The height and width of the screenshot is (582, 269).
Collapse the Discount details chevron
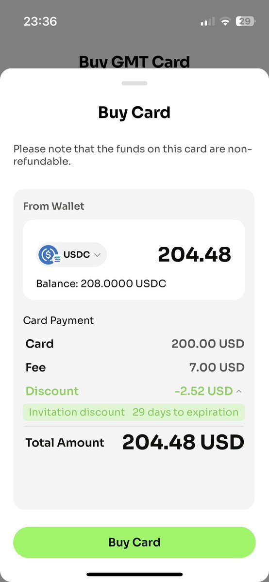coord(239,391)
